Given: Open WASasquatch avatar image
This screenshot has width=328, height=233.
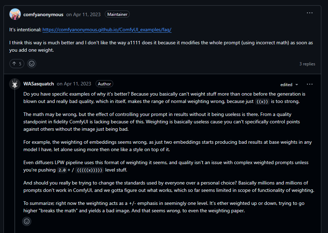Looking at the screenshot, I should click(x=15, y=84).
